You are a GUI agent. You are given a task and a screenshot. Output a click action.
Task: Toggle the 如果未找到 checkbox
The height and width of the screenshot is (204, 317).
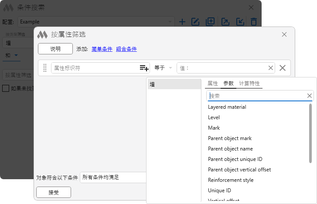pyautogui.click(x=6, y=88)
